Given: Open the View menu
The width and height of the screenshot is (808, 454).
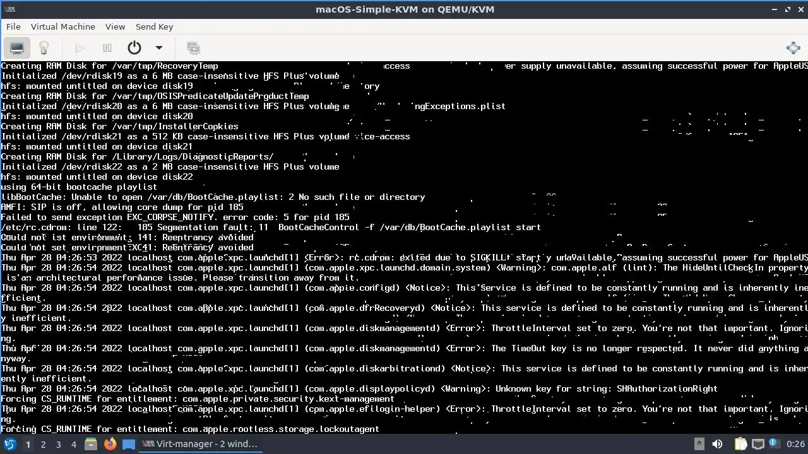Looking at the screenshot, I should (x=115, y=26).
